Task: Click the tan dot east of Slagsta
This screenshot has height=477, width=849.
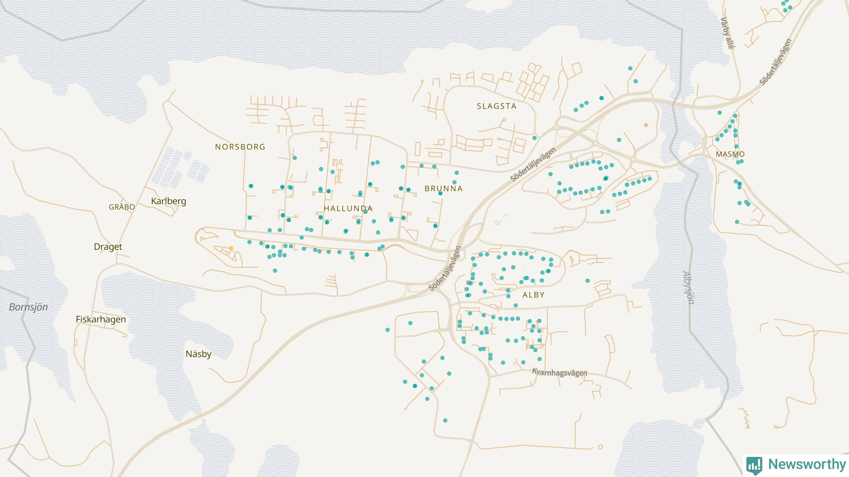Action: pos(646,125)
